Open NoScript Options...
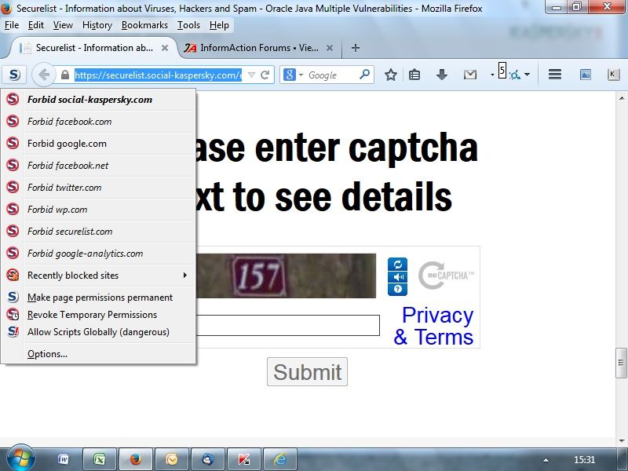Screen dimensions: 628x471 pyautogui.click(x=99, y=354)
